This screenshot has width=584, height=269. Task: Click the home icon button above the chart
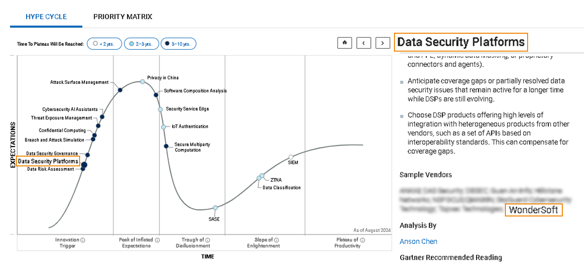(x=345, y=43)
